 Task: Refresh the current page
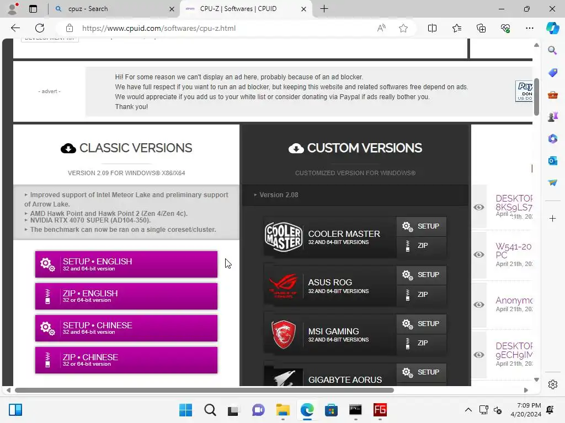[x=40, y=28]
